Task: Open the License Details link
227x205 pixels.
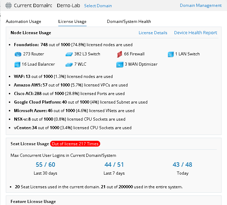Action: point(153,33)
